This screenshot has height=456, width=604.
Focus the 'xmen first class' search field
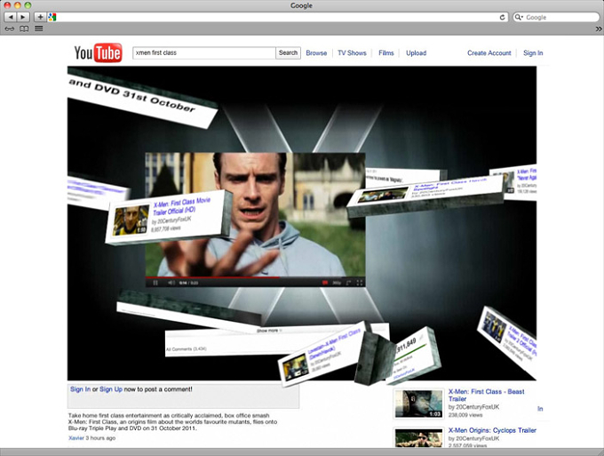point(204,52)
